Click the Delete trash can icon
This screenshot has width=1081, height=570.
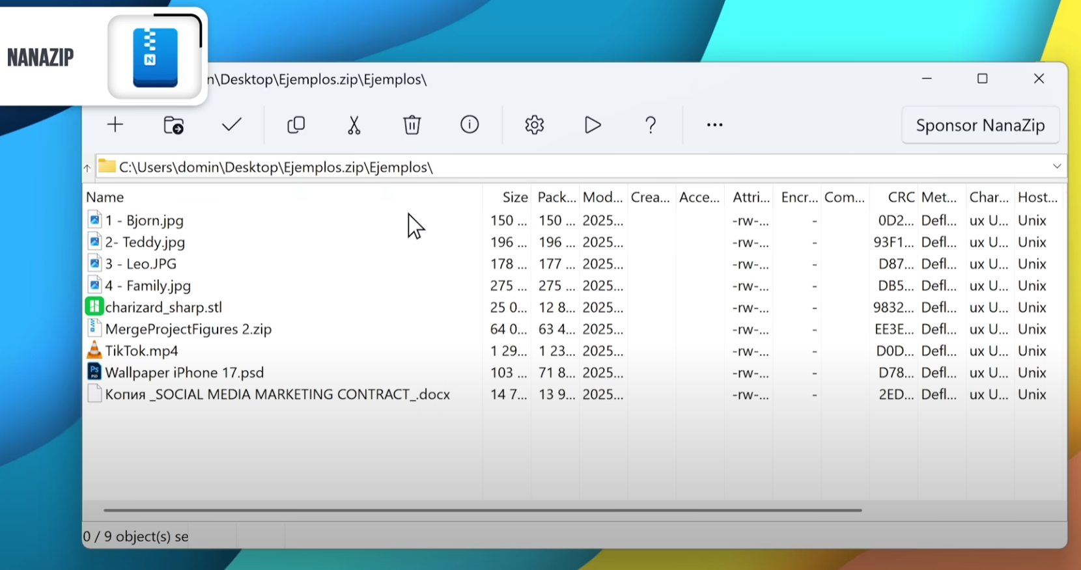[412, 125]
